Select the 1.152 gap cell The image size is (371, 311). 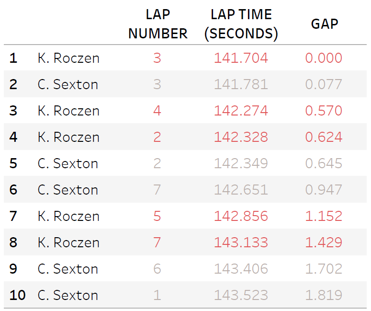[x=324, y=217]
